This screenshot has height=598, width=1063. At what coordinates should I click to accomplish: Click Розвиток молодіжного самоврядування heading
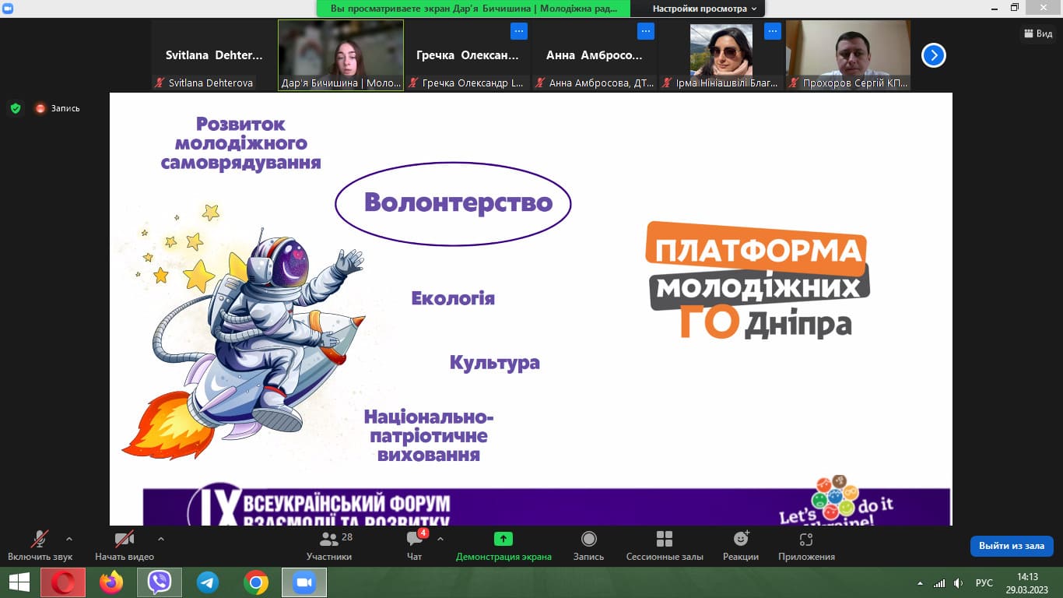[x=240, y=143]
